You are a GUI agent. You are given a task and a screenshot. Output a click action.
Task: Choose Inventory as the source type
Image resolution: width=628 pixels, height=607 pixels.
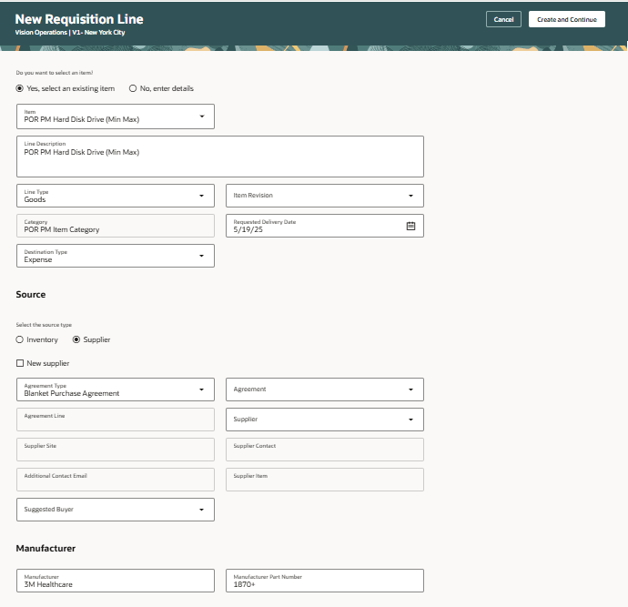pos(20,339)
